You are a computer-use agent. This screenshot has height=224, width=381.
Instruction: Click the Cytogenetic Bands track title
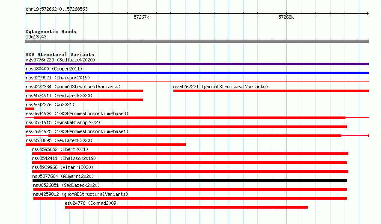(x=51, y=32)
